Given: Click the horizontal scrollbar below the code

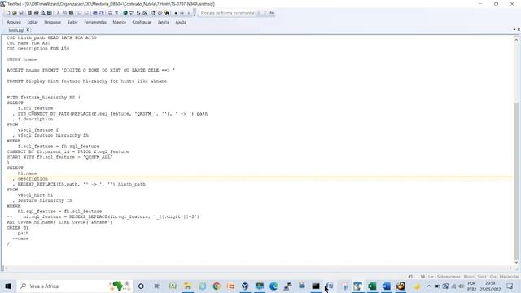Looking at the screenshot, I should (x=257, y=268).
